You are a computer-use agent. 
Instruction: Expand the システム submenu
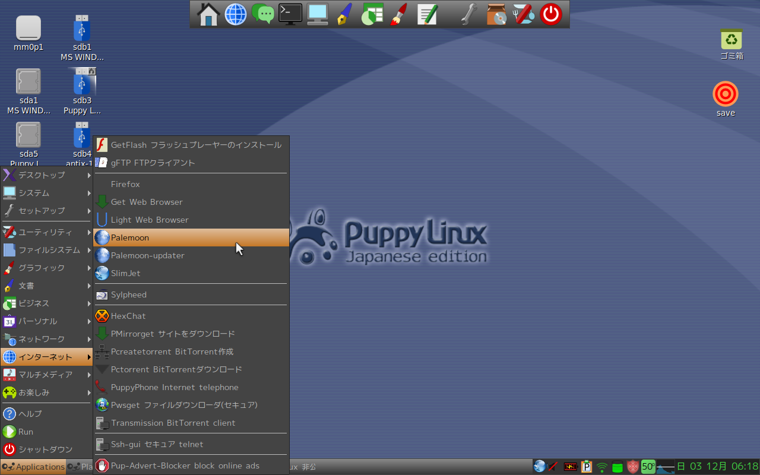click(x=47, y=193)
